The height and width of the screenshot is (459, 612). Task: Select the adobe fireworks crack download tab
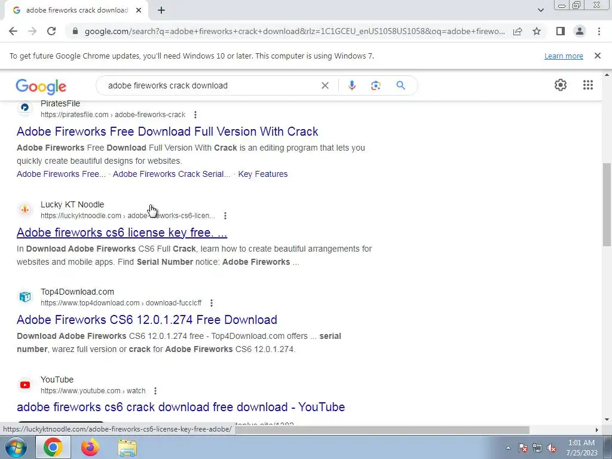point(77,10)
